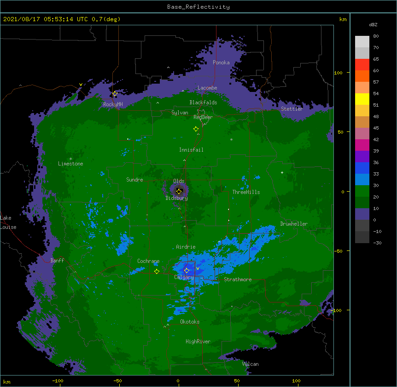Screen dimensions: 397x387
Task: Click the Sundre label
Action: point(134,180)
